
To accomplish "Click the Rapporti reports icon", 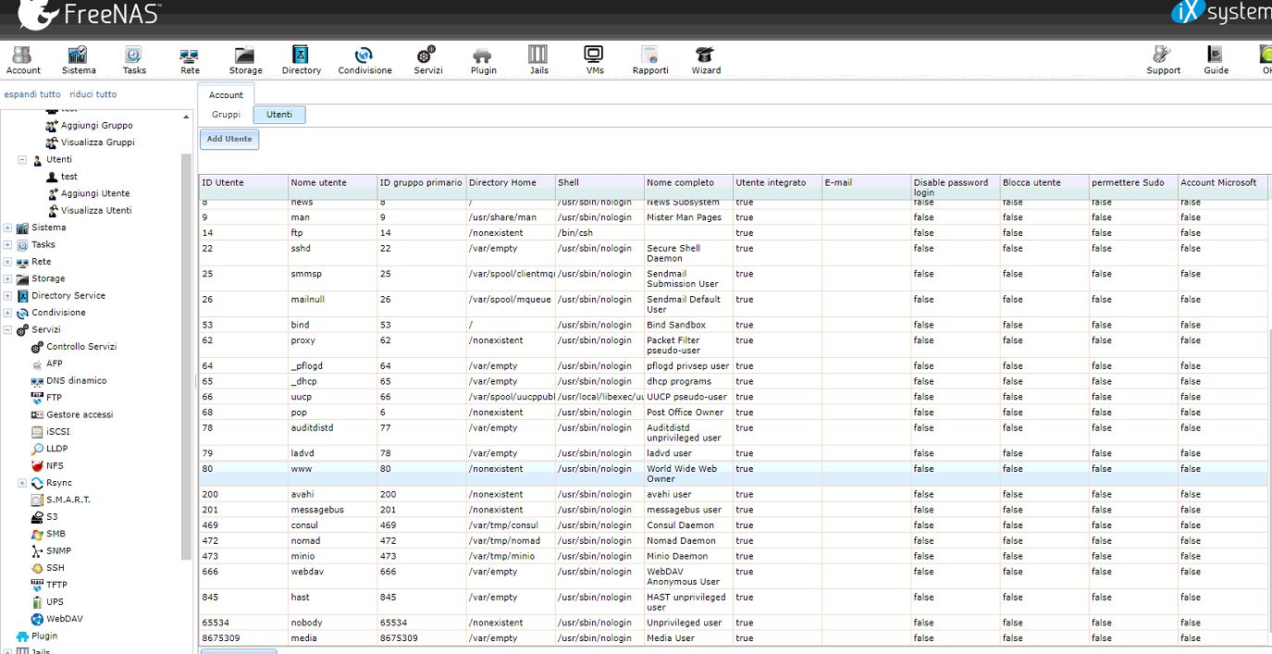I will pos(649,60).
